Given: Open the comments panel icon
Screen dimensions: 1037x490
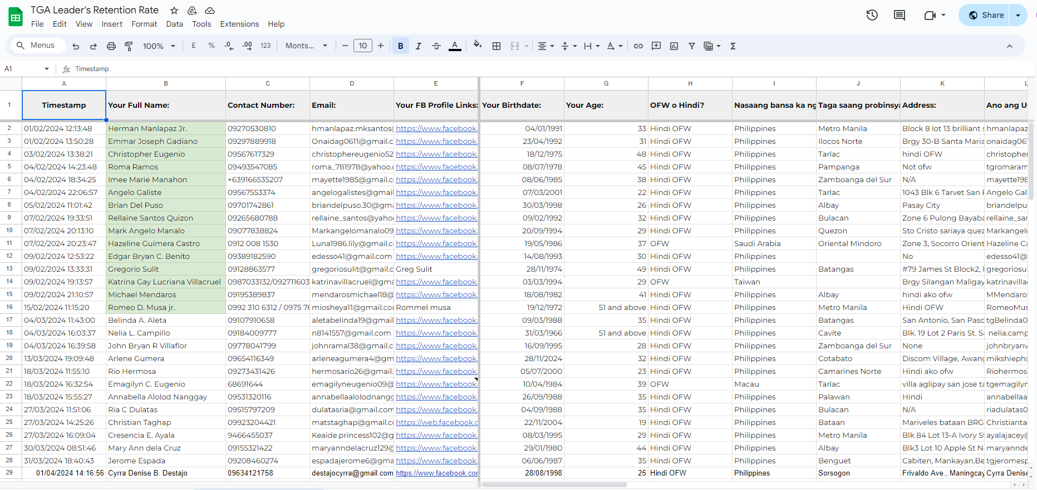Looking at the screenshot, I should pyautogui.click(x=899, y=15).
